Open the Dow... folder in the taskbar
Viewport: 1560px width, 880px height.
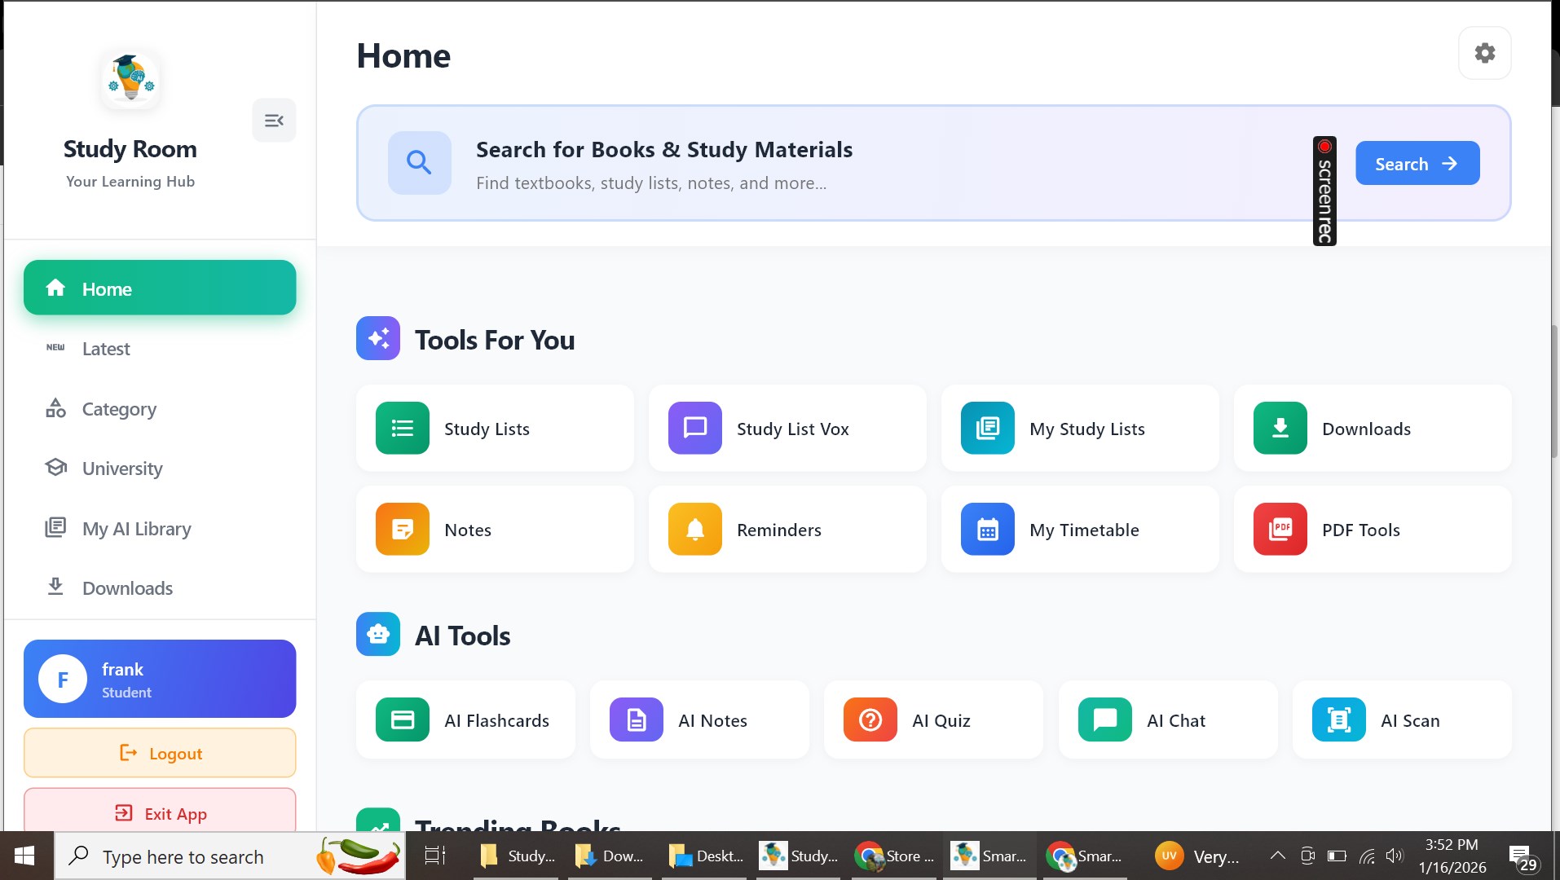click(609, 856)
